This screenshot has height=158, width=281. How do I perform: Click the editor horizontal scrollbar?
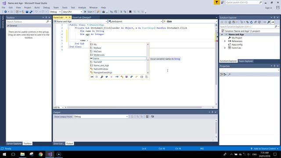[134, 107]
